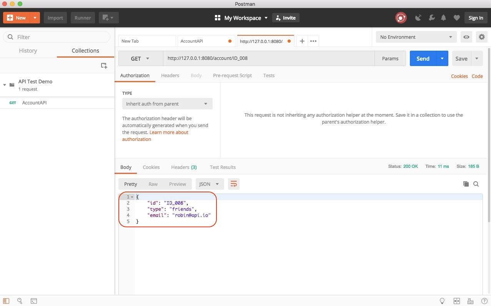Open the tab options ellipsis

pos(313,41)
